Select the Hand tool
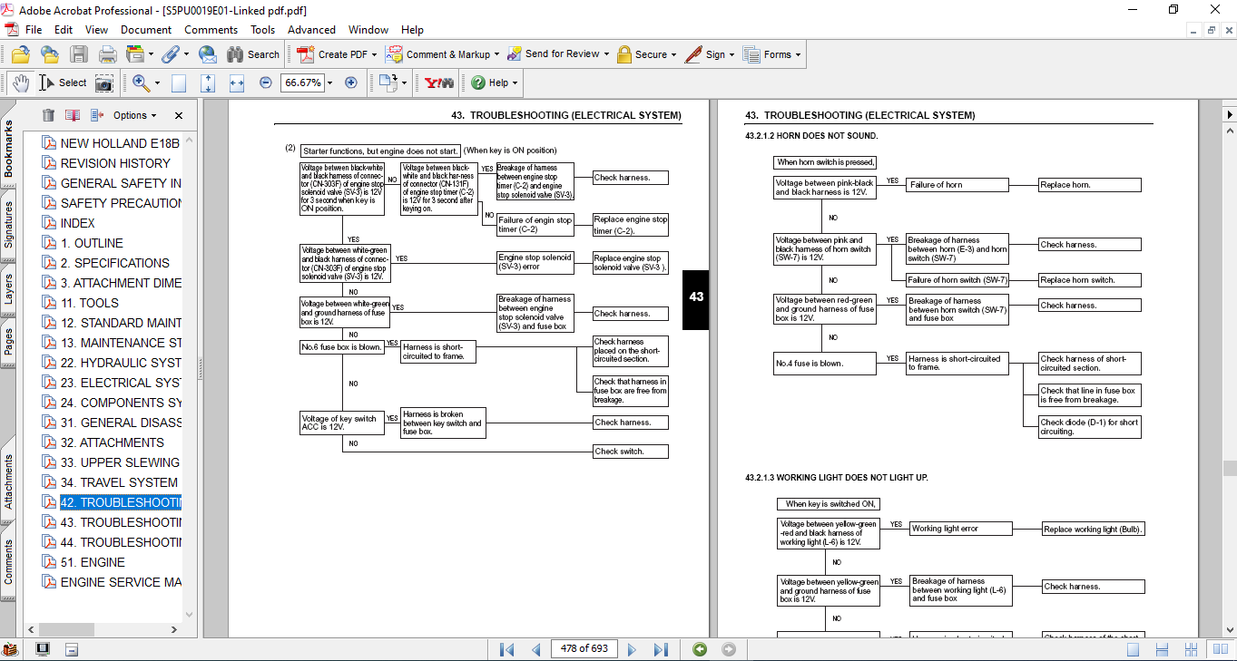Image resolution: width=1237 pixels, height=661 pixels. tap(20, 83)
